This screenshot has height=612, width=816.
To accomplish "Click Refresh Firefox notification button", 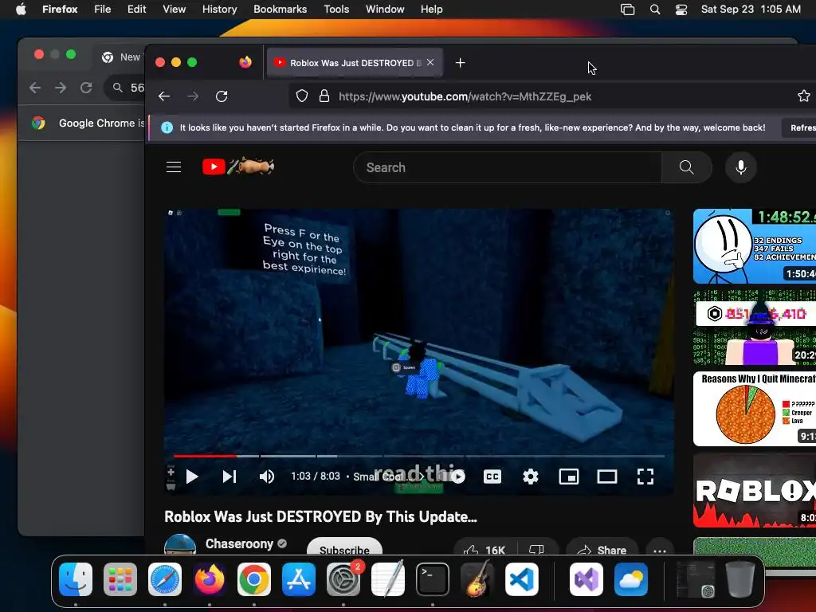I will click(x=799, y=127).
